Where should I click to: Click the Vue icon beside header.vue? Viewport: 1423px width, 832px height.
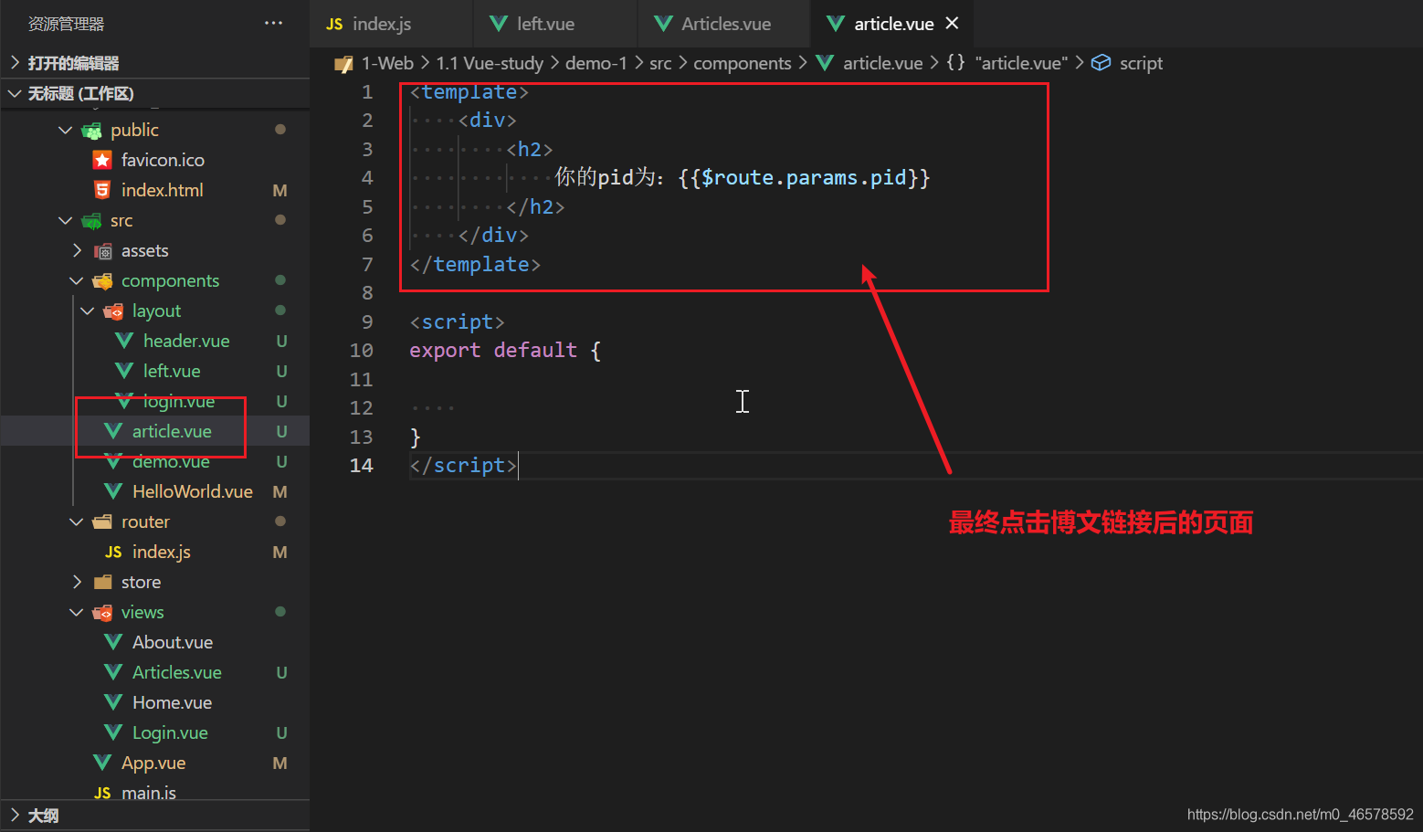pos(124,341)
